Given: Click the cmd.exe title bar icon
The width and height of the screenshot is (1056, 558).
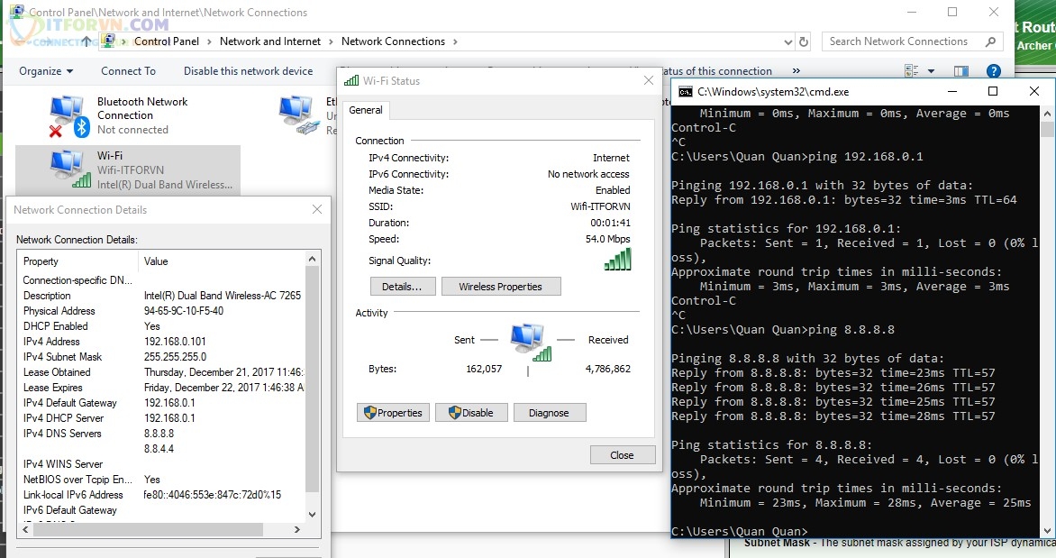Looking at the screenshot, I should coord(685,91).
